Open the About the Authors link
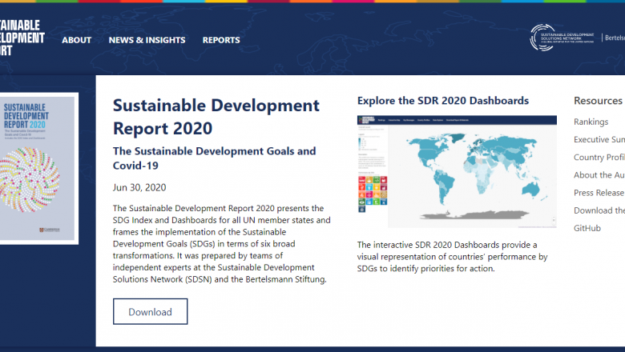The height and width of the screenshot is (352, 625). (599, 175)
